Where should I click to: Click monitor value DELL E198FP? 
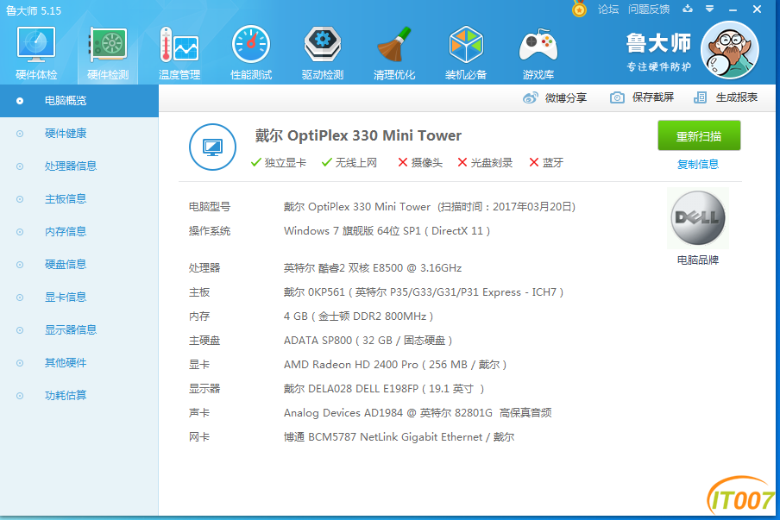(x=384, y=389)
